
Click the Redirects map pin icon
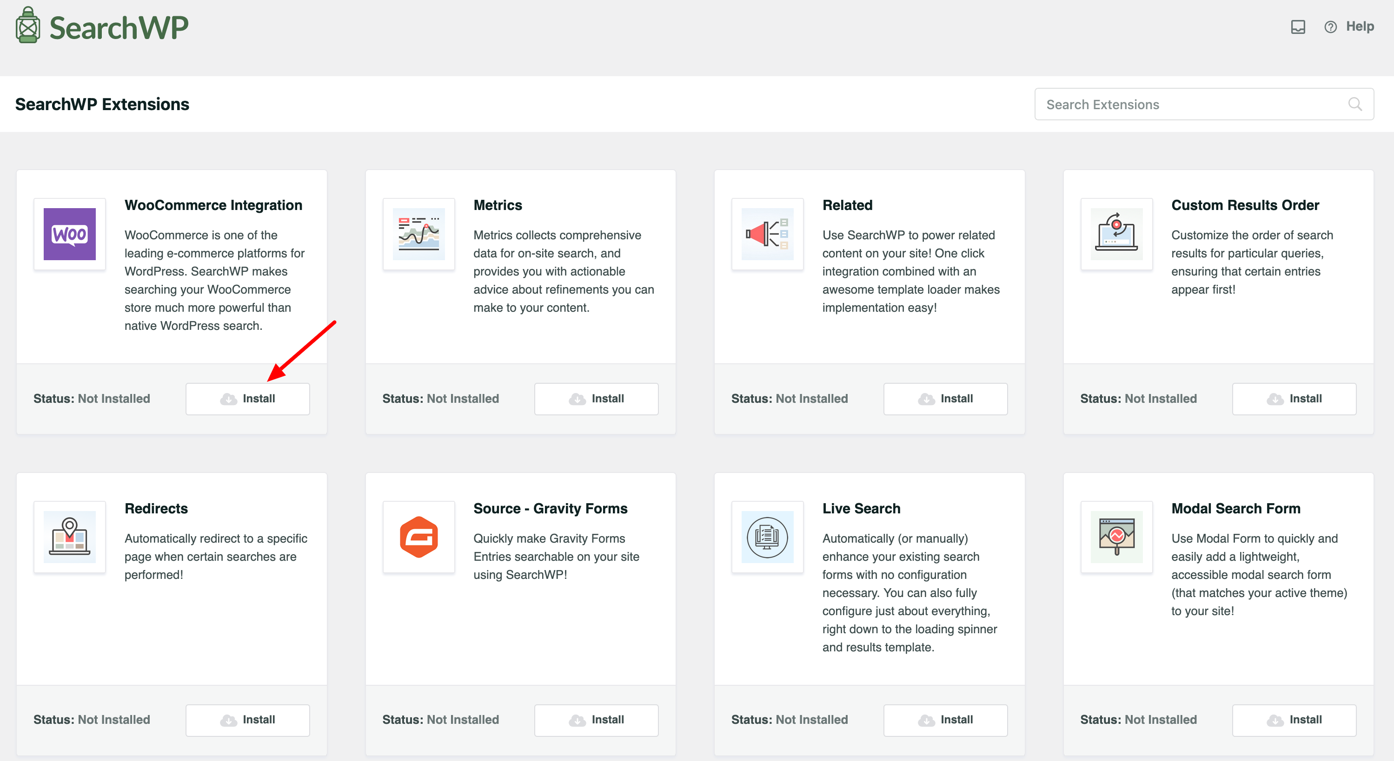coord(69,537)
